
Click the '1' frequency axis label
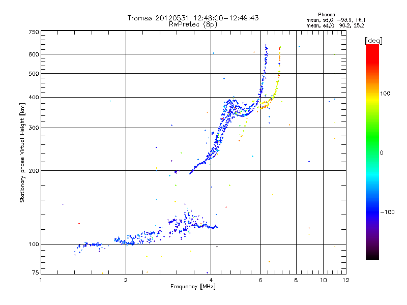click(x=41, y=280)
